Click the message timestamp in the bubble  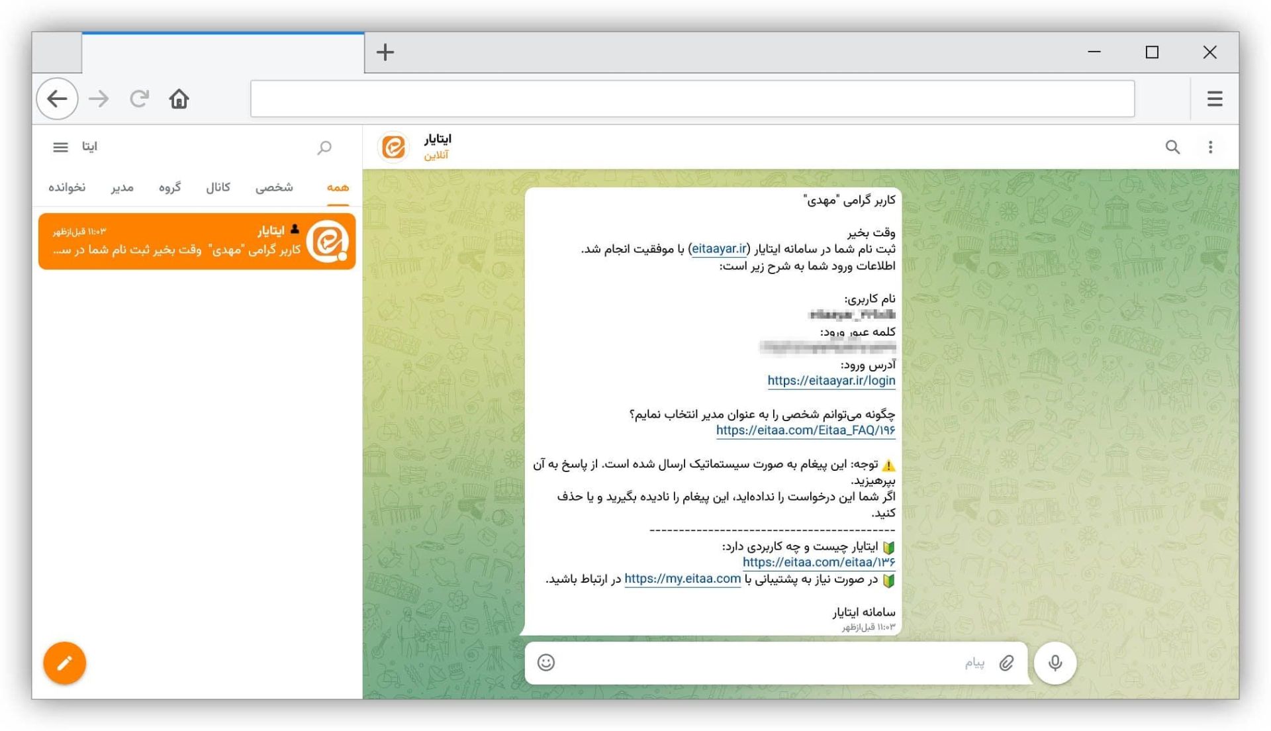(869, 627)
